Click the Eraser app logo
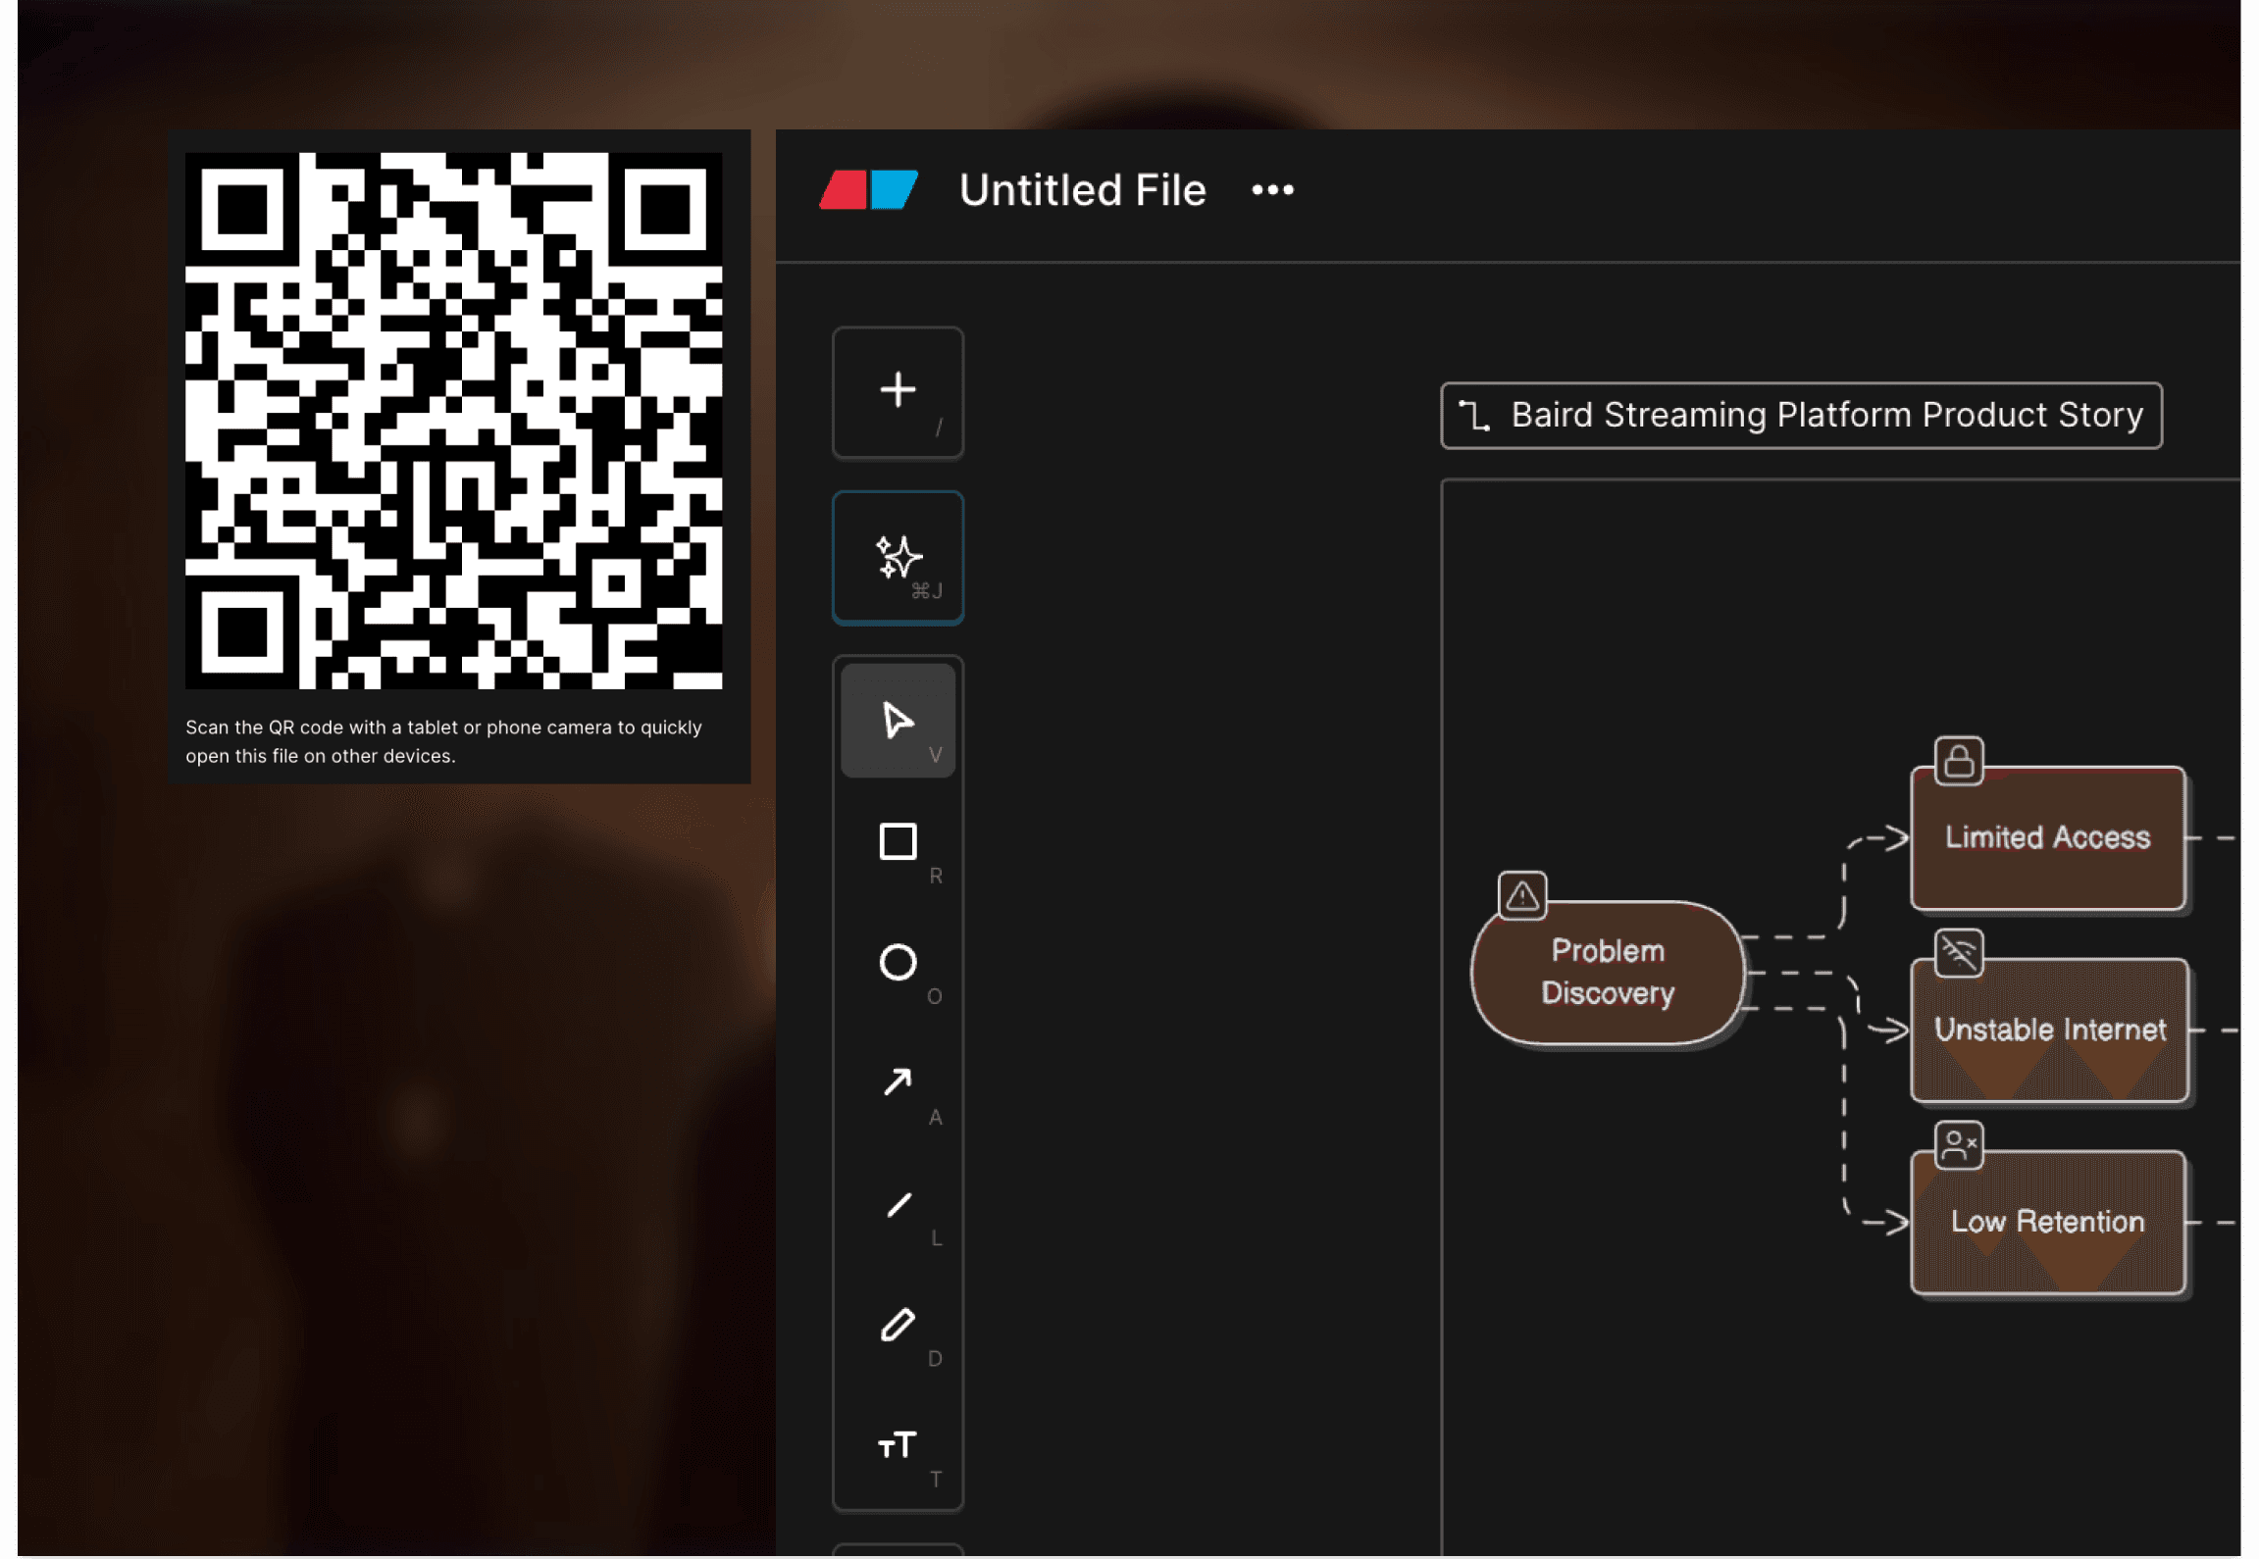 (868, 190)
